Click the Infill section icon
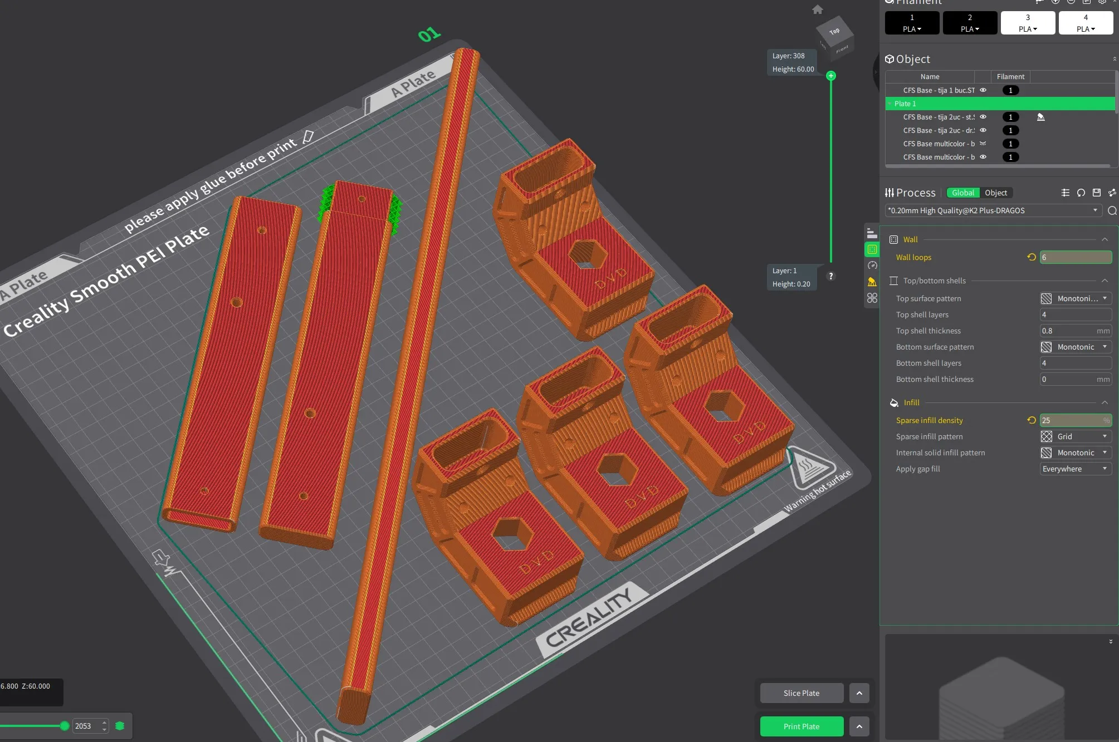The image size is (1119, 742). (x=893, y=402)
